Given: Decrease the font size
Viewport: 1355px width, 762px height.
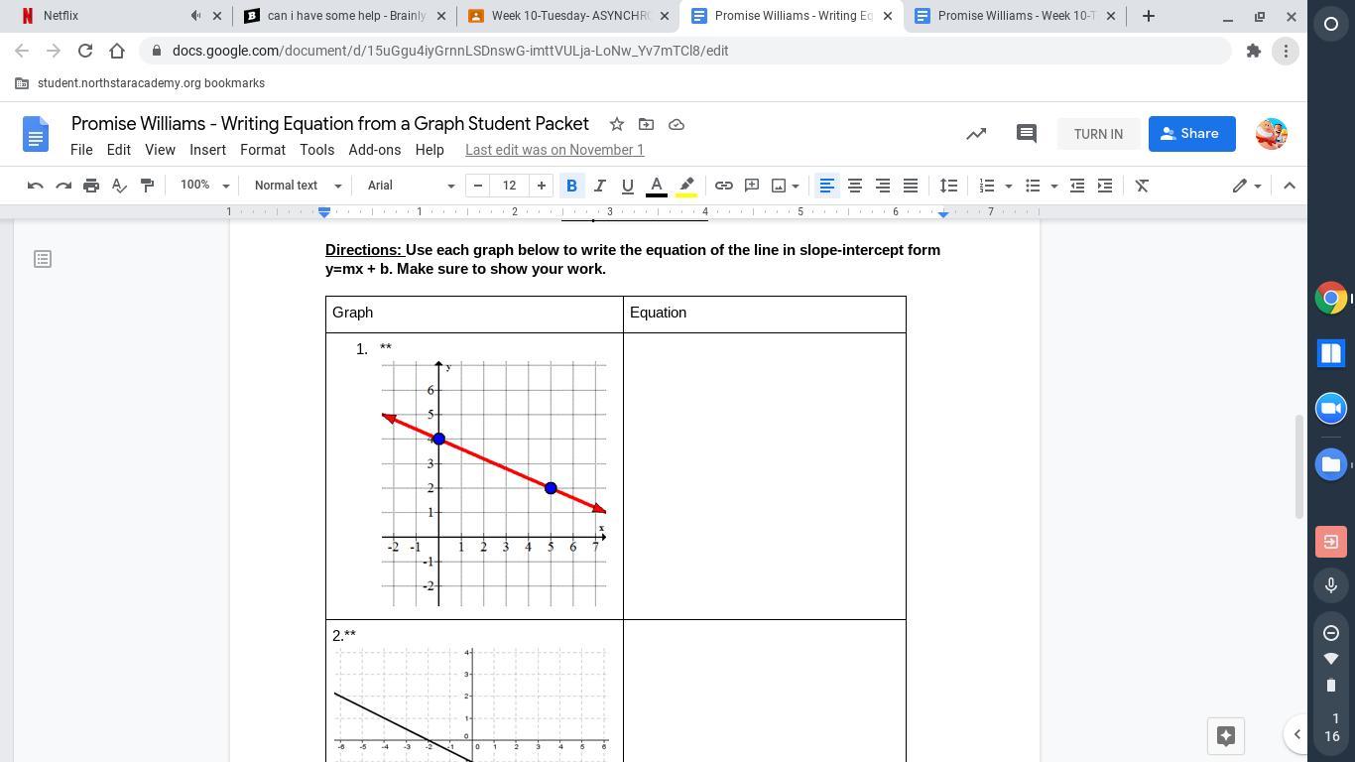Looking at the screenshot, I should click(x=478, y=186).
